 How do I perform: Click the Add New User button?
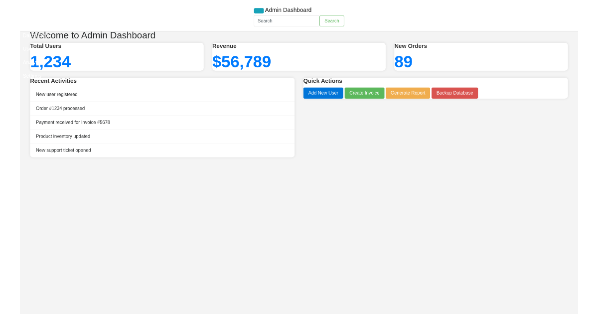323,93
